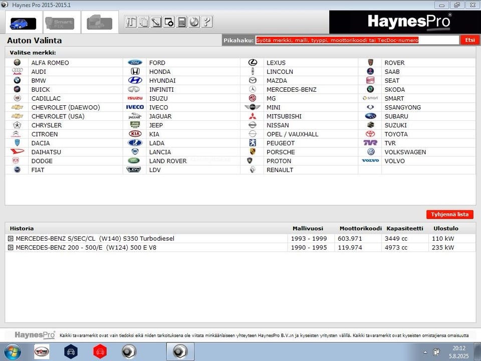Open the WOW! taskbar application
Image resolution: width=481 pixels, height=361 pixels.
click(x=42, y=352)
